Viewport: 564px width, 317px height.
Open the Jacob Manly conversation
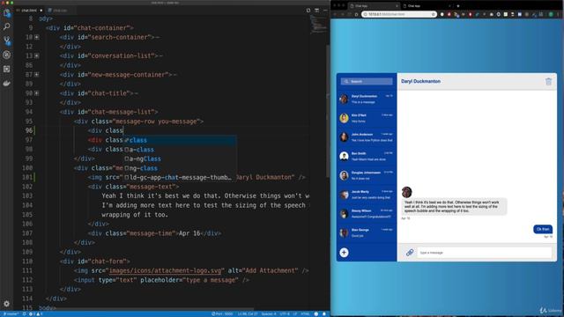[367, 195]
